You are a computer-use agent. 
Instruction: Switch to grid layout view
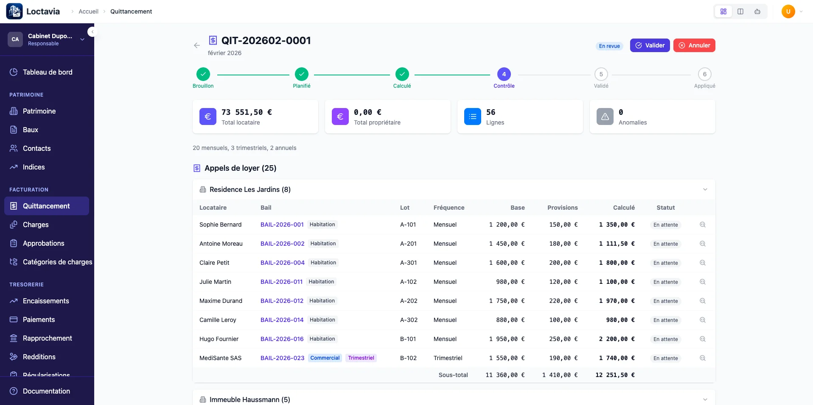(x=723, y=11)
